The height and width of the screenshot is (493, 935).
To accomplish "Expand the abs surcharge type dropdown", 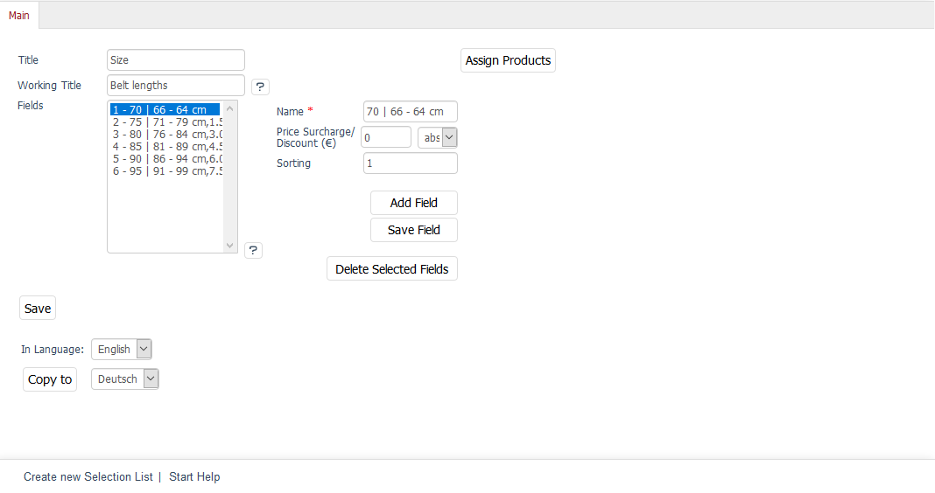I will point(437,137).
